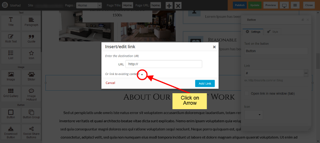Switch to the Settings tab
Screen dimensions: 320x143
(x=253, y=32)
